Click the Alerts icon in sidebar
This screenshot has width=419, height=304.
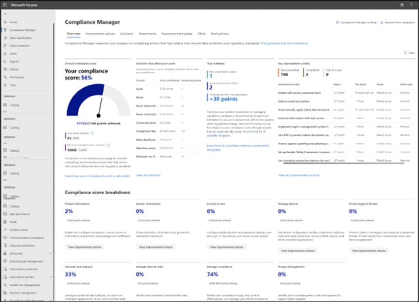5,54
